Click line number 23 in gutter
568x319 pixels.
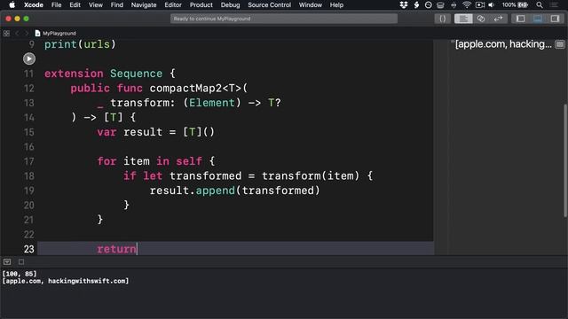tap(29, 249)
